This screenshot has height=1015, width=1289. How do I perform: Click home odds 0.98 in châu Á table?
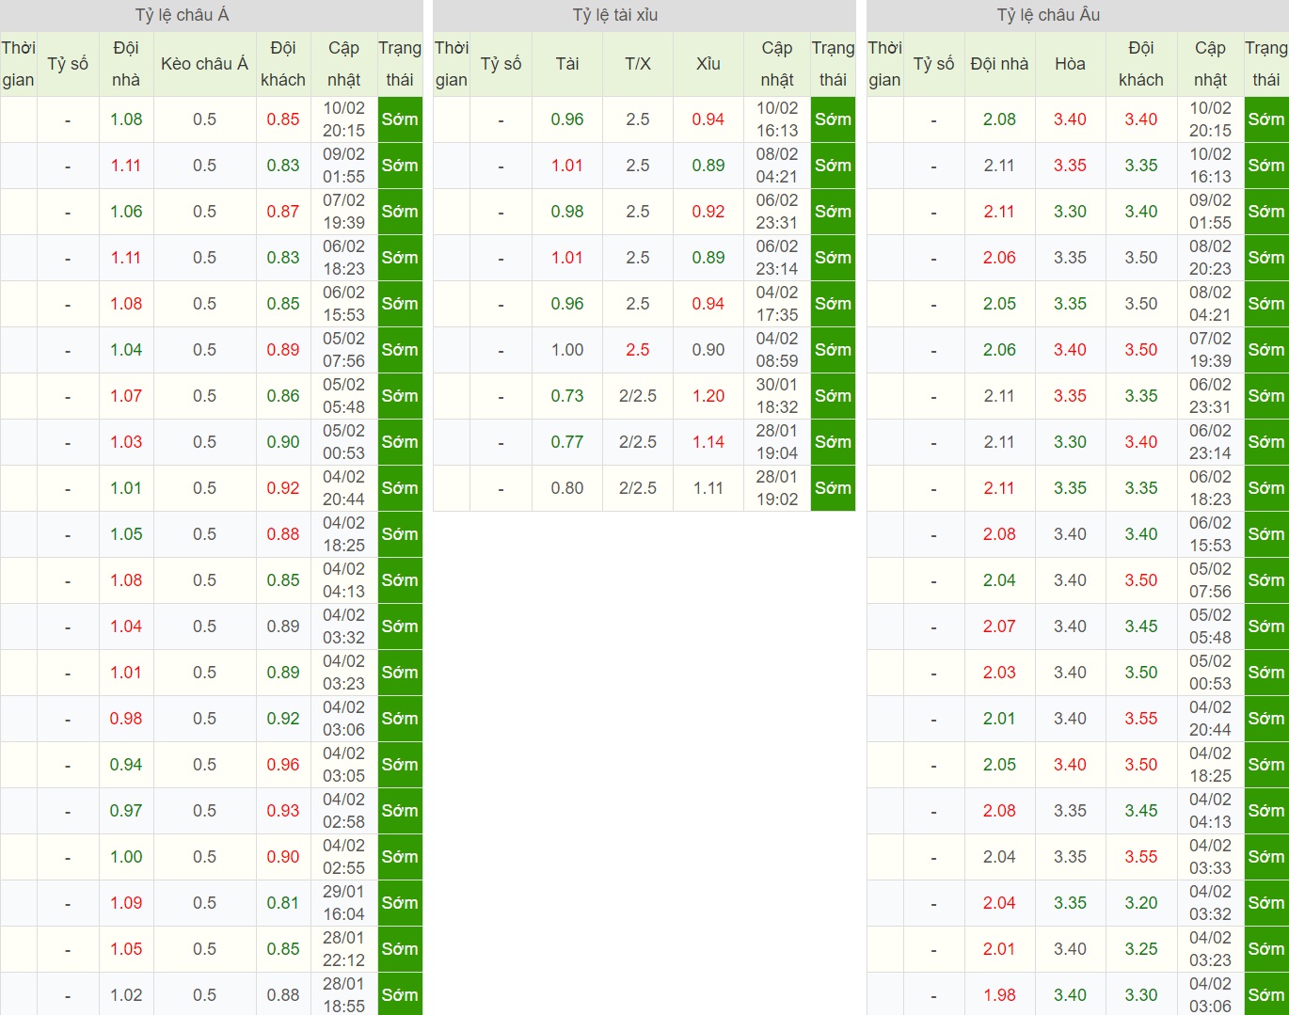pos(126,719)
